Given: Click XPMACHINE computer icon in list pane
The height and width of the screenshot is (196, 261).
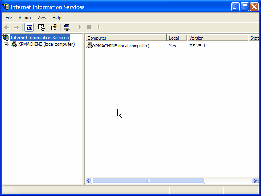Looking at the screenshot, I should [x=89, y=46].
